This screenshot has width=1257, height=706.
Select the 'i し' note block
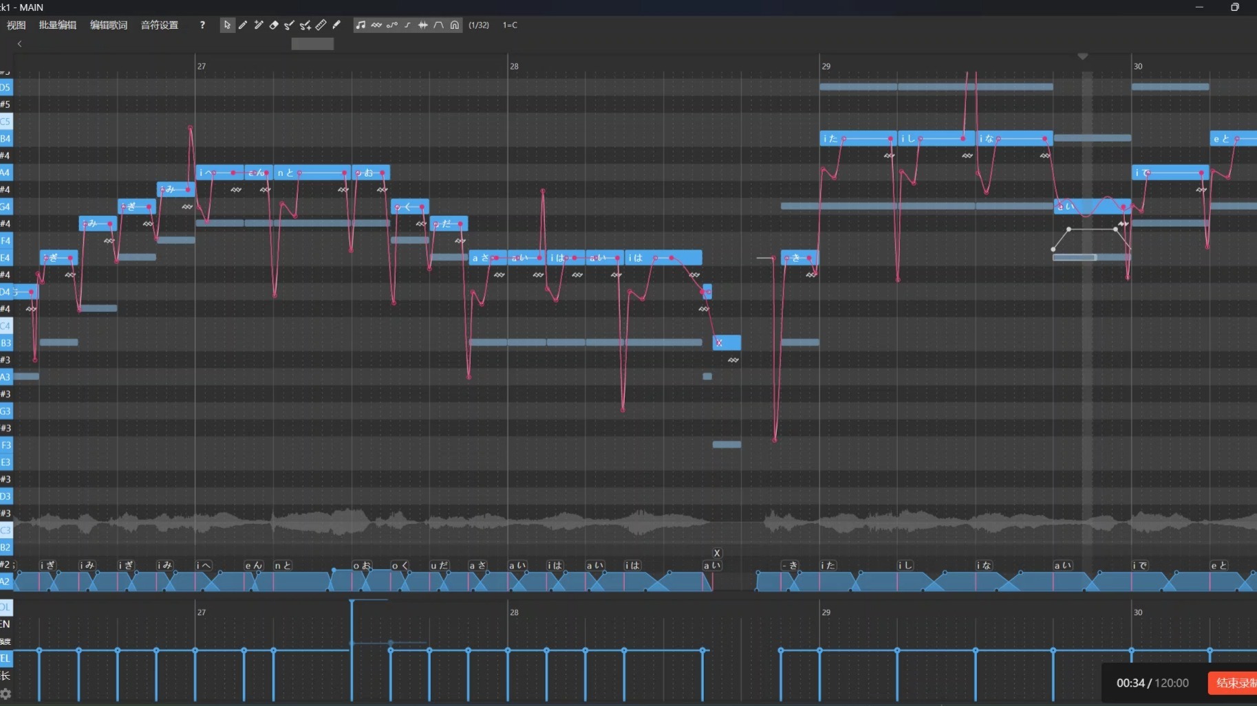[936, 138]
